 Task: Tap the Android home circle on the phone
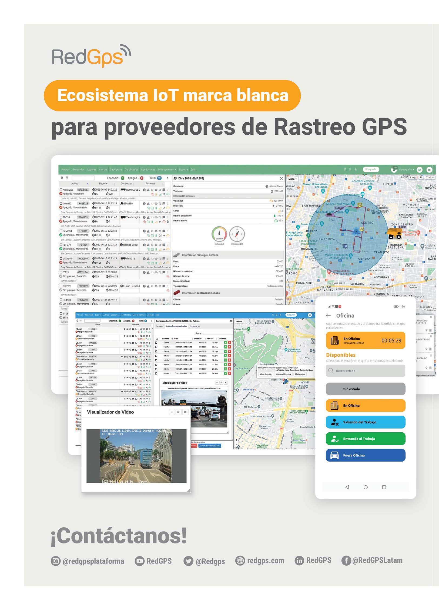coord(366,487)
